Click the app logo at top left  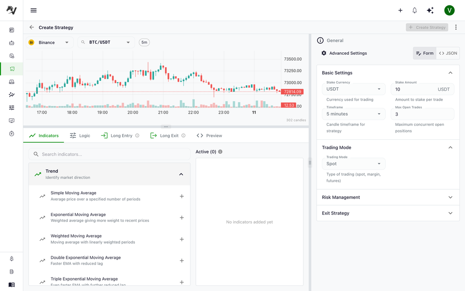coord(12,10)
